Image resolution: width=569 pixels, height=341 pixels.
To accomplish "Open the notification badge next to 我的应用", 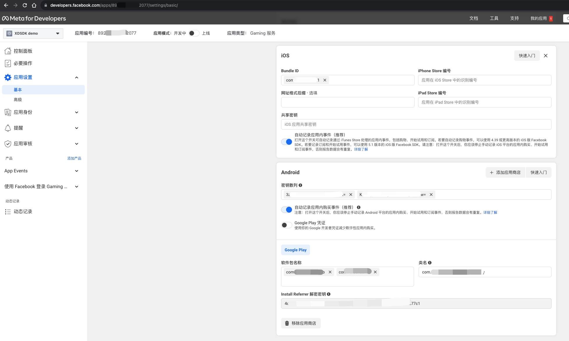I will coord(551,19).
